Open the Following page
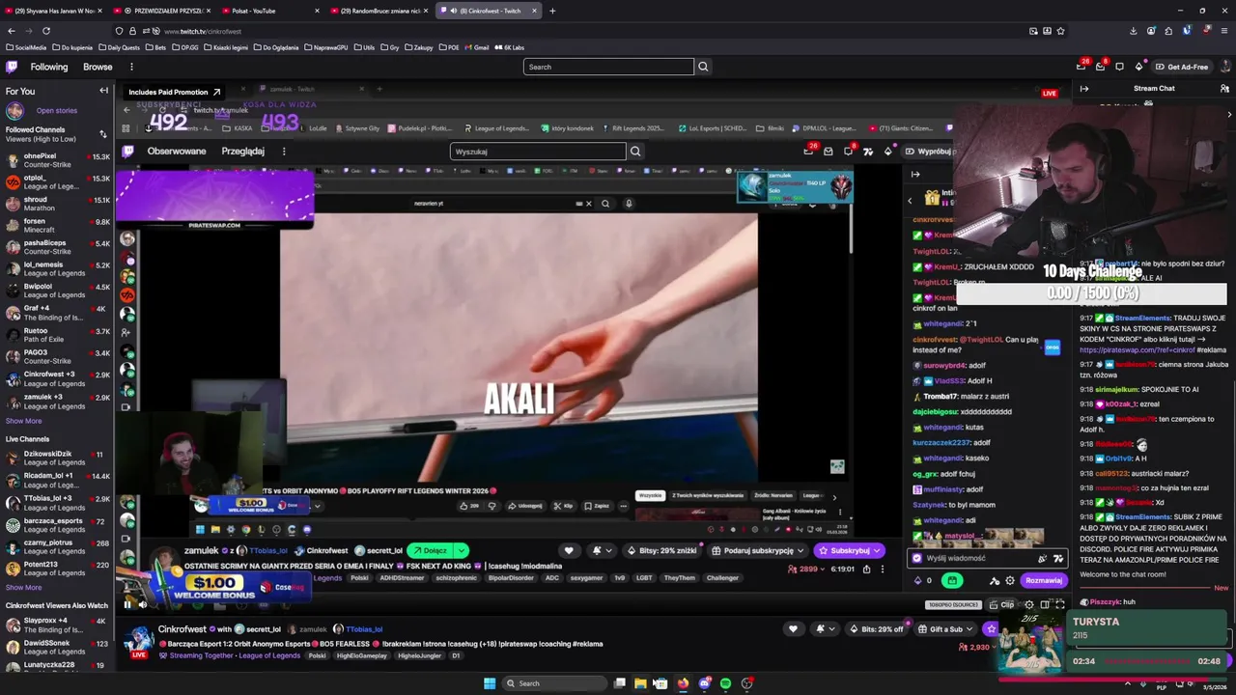Viewport: 1236px width, 695px height. (x=49, y=67)
